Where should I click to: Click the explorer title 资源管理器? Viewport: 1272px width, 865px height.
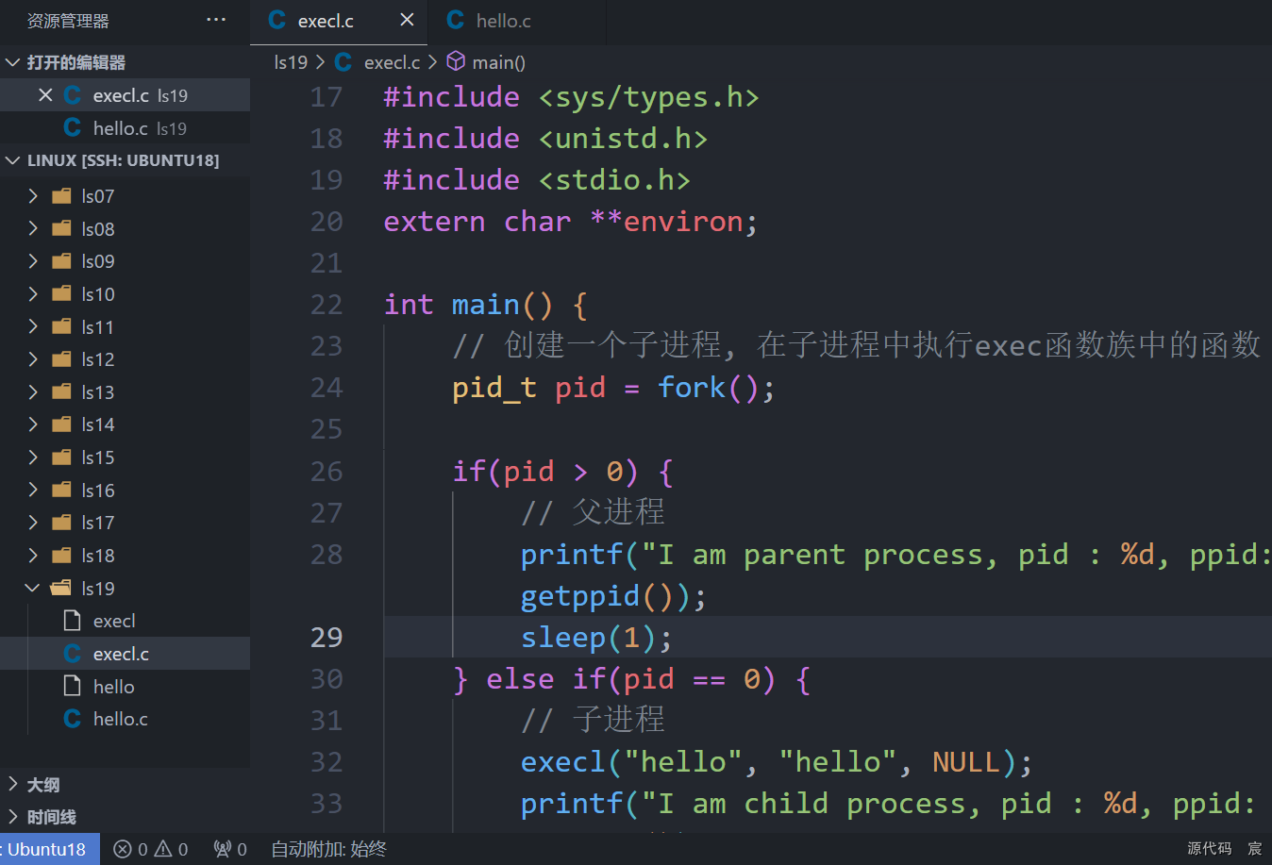(68, 21)
